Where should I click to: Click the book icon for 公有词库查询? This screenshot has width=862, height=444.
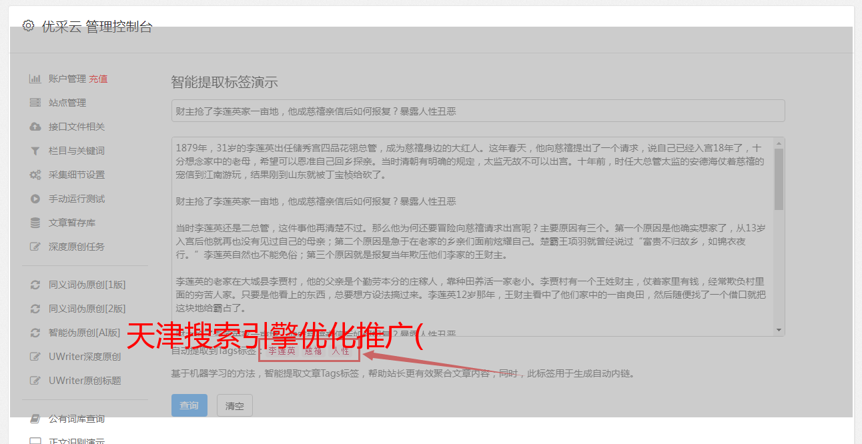pyautogui.click(x=35, y=419)
